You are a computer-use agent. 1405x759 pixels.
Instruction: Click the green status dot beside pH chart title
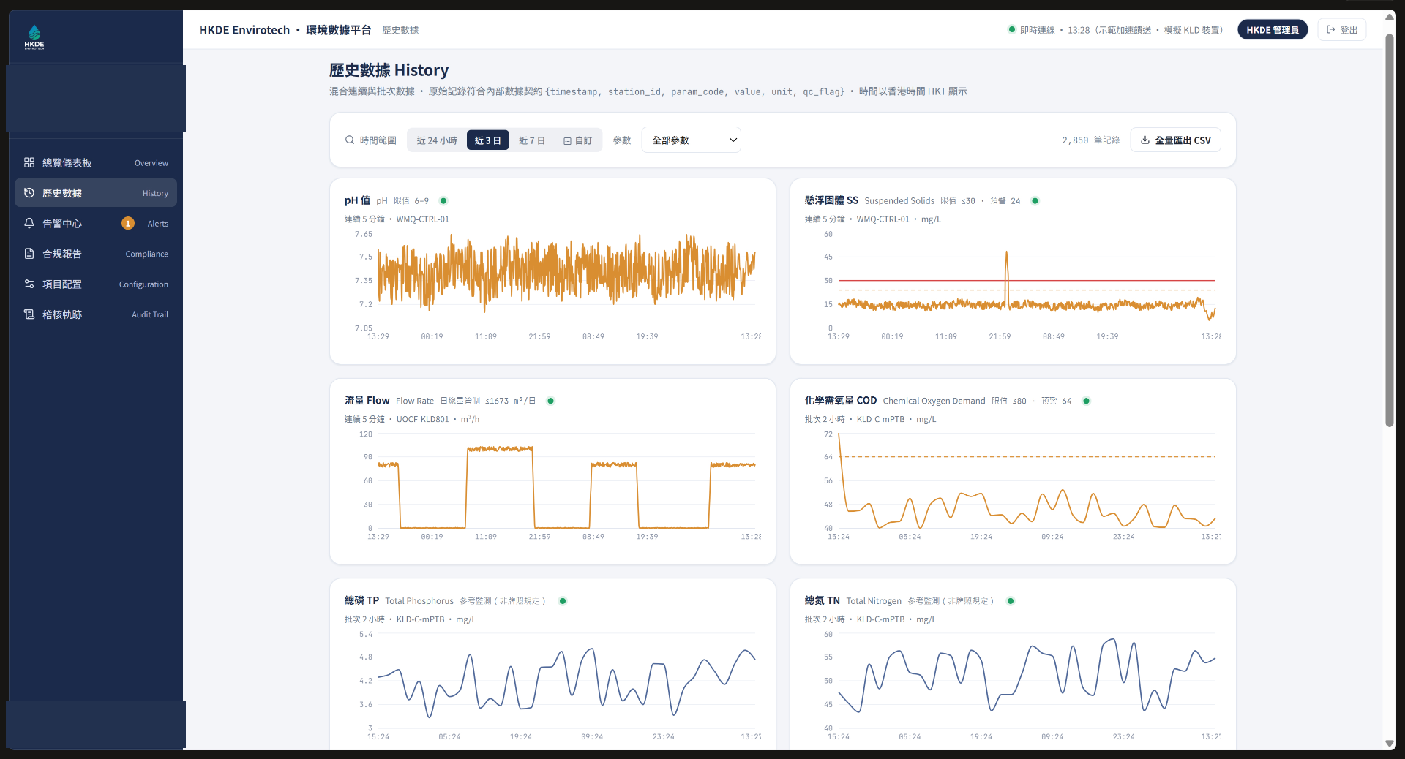click(x=443, y=201)
